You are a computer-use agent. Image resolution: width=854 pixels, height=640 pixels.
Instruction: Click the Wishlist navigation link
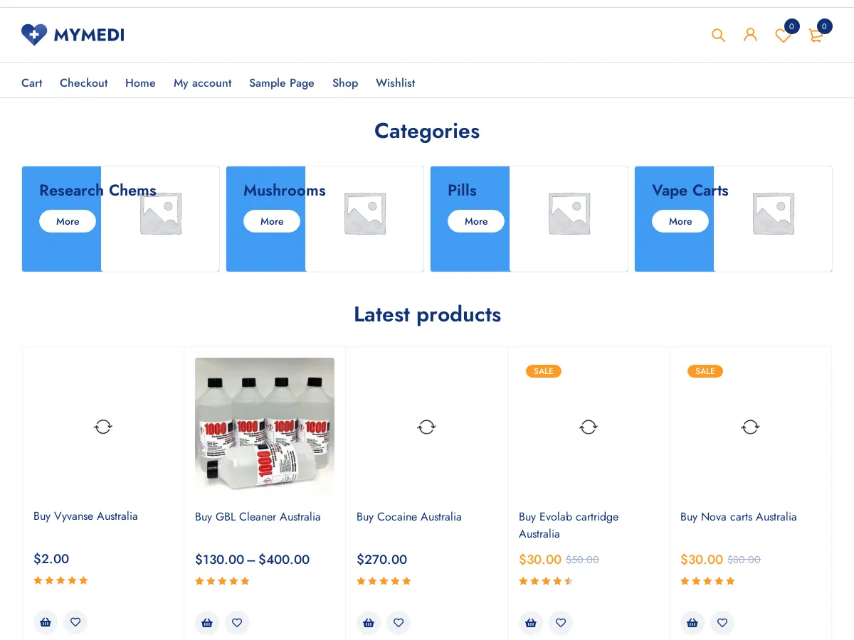[395, 83]
